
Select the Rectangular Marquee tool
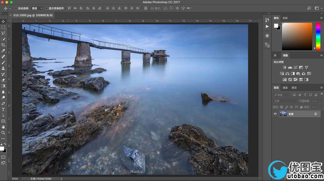pos(3,27)
